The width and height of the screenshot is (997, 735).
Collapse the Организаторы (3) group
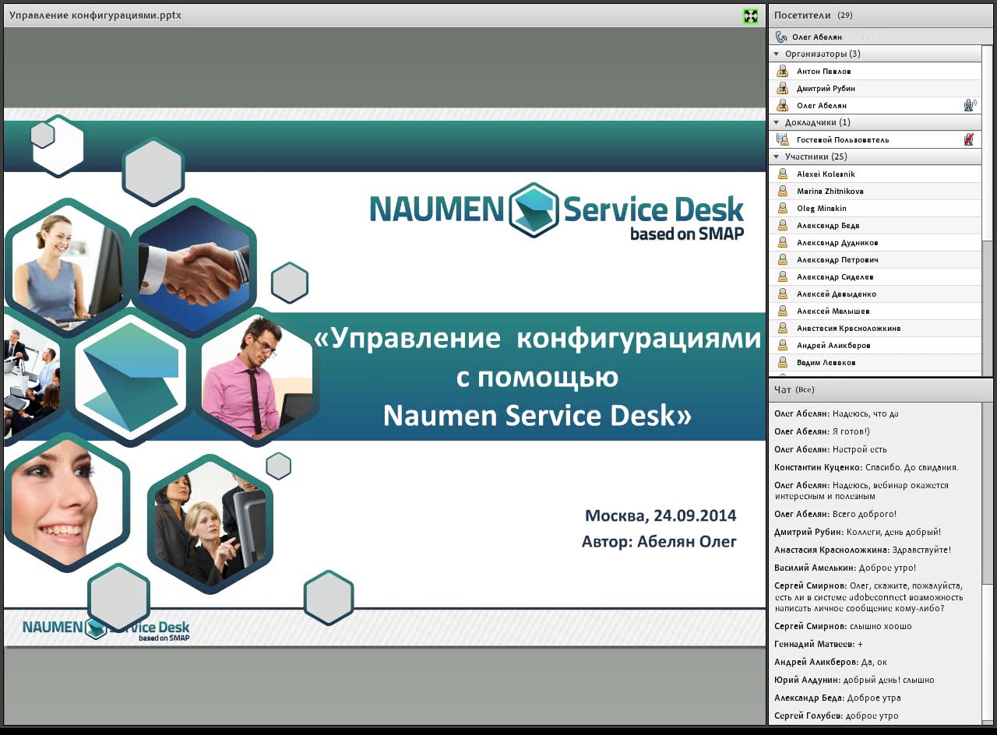point(777,54)
